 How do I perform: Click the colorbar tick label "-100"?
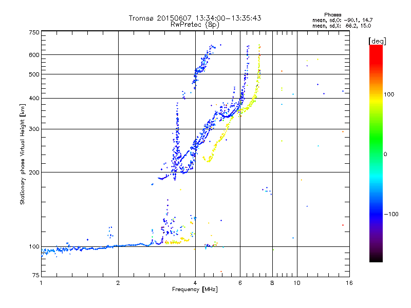click(x=391, y=214)
